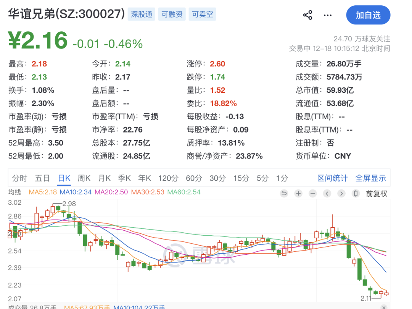
Task: Zoom out chart with minus icon
Action: pos(313,194)
